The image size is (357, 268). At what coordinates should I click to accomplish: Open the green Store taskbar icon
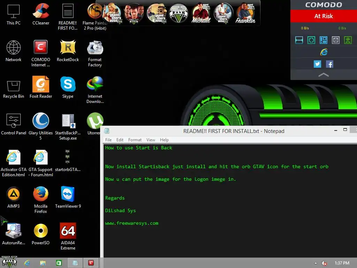(x=59, y=263)
